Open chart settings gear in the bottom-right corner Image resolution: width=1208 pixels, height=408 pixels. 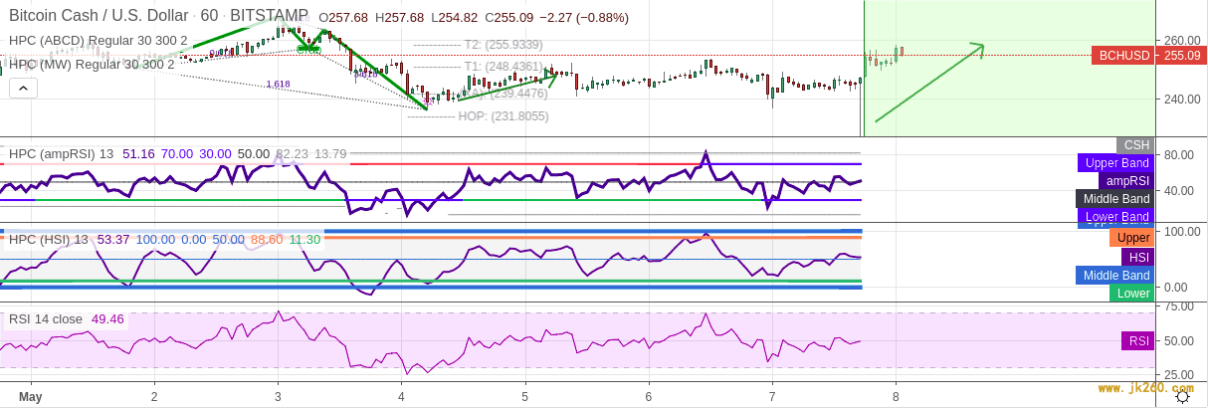(x=1182, y=396)
